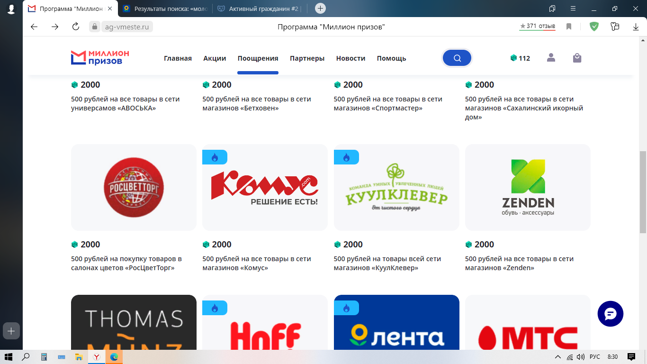Open the volume tray icon

(580, 357)
